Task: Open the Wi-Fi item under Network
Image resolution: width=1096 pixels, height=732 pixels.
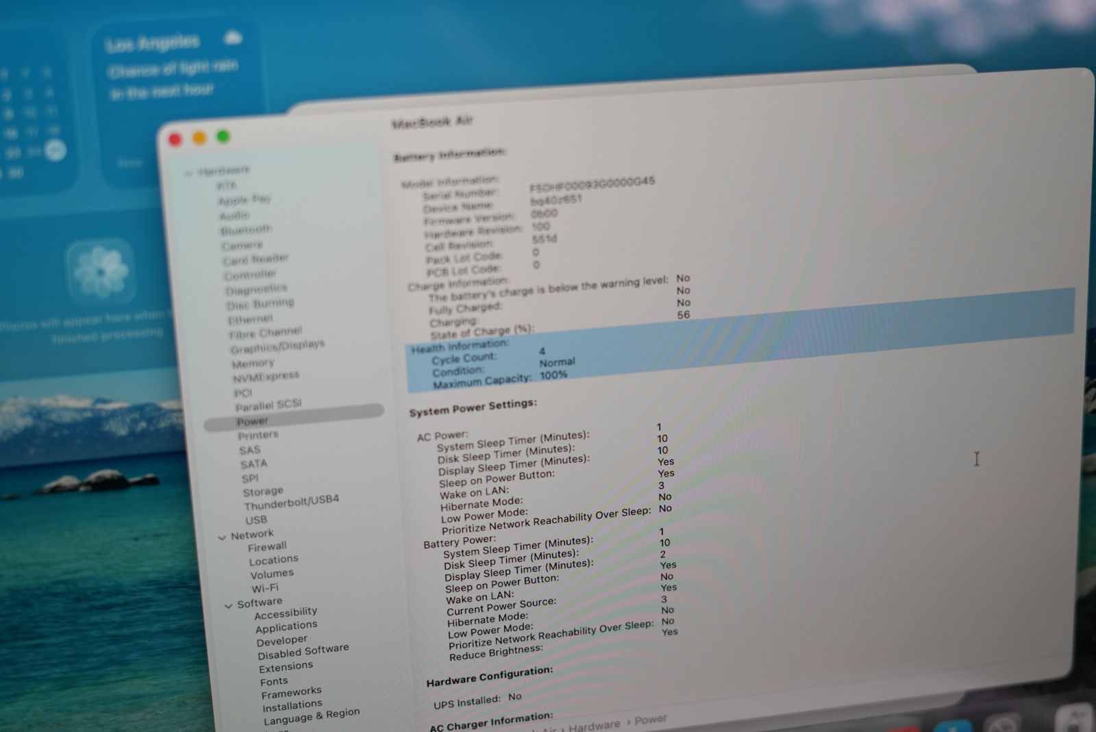Action: 264,588
